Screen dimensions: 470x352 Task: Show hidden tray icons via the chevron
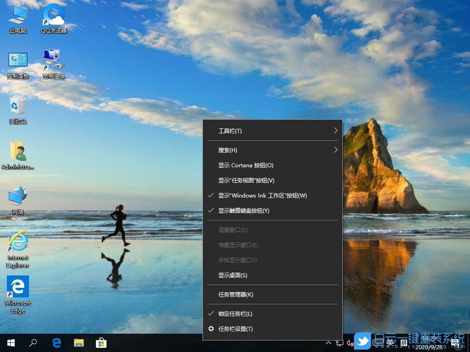pyautogui.click(x=329, y=343)
